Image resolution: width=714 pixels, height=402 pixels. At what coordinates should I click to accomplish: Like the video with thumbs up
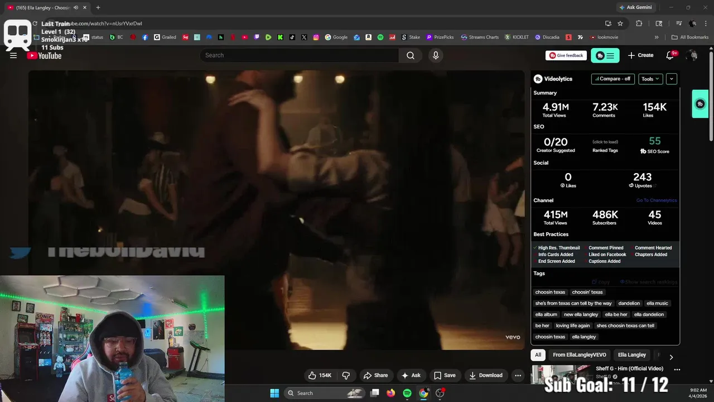[320, 375]
